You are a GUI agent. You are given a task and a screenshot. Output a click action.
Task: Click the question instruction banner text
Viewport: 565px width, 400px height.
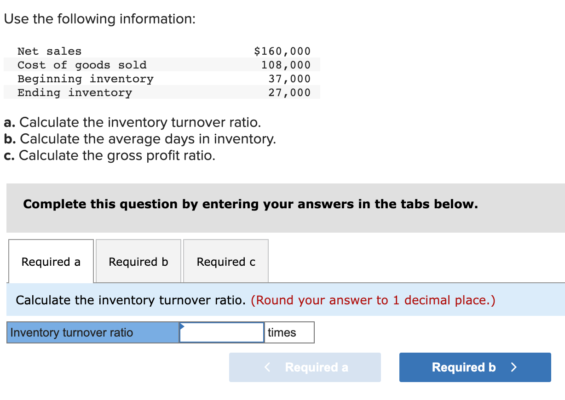[251, 204]
